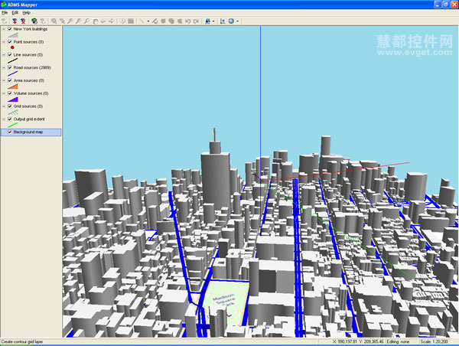The height and width of the screenshot is (346, 459).
Task: Collapse the Output grid extent layer node
Action: (4, 119)
